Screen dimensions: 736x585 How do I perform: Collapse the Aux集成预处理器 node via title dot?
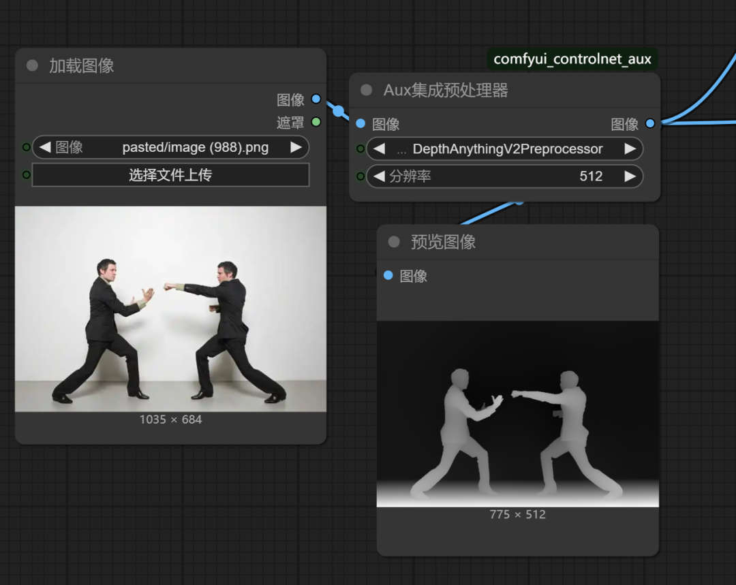[366, 90]
